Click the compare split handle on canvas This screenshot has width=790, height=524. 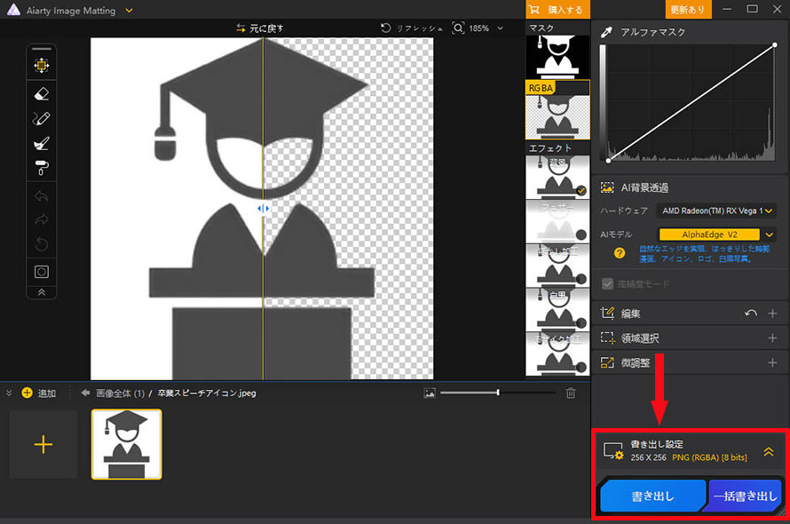(263, 209)
